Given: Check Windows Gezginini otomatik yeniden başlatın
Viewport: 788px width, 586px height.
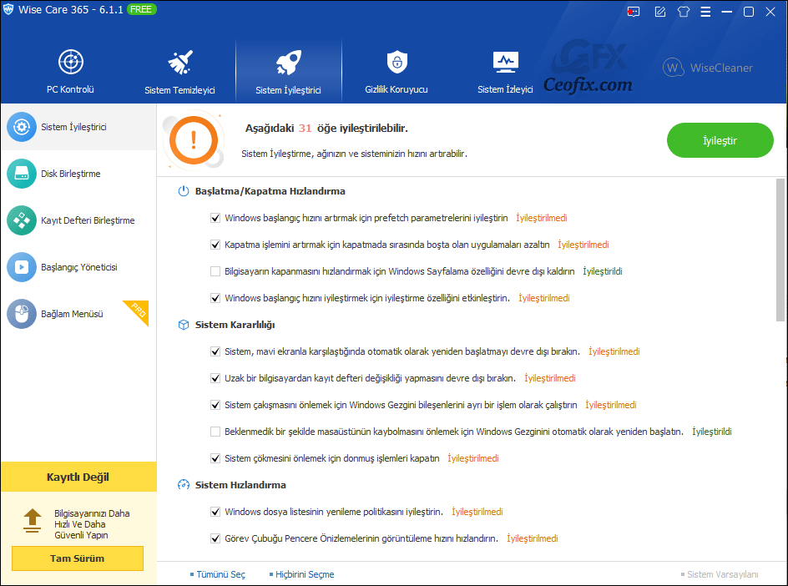Looking at the screenshot, I should point(215,432).
